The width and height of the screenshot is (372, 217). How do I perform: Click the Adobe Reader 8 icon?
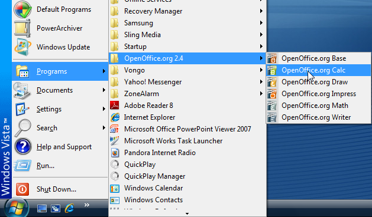click(115, 106)
